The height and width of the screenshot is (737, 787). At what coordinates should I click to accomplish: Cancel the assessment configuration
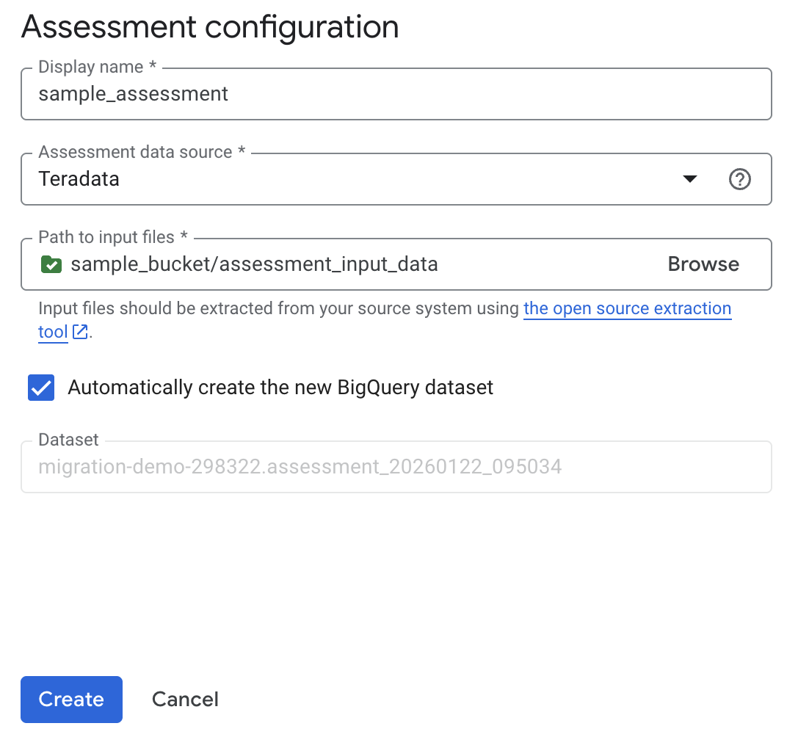[184, 699]
